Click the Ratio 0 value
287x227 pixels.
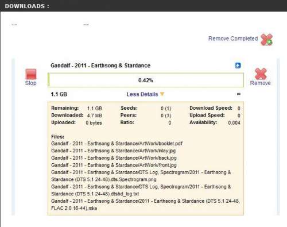coord(169,123)
